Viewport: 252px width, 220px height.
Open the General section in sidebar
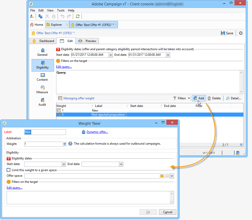coord(43,52)
